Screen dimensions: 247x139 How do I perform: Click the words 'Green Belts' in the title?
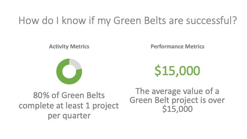140,21
